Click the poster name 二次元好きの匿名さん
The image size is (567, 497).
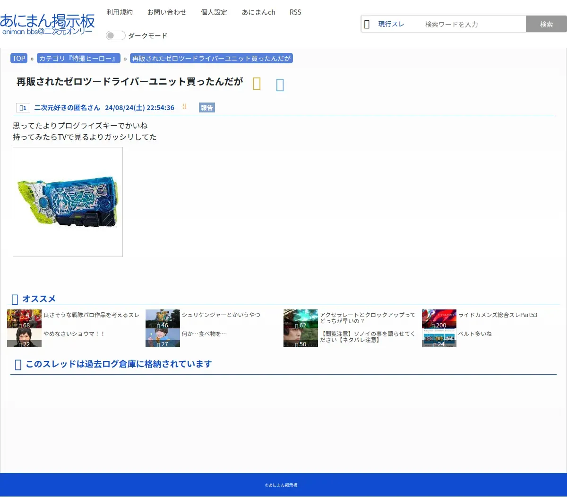click(67, 108)
